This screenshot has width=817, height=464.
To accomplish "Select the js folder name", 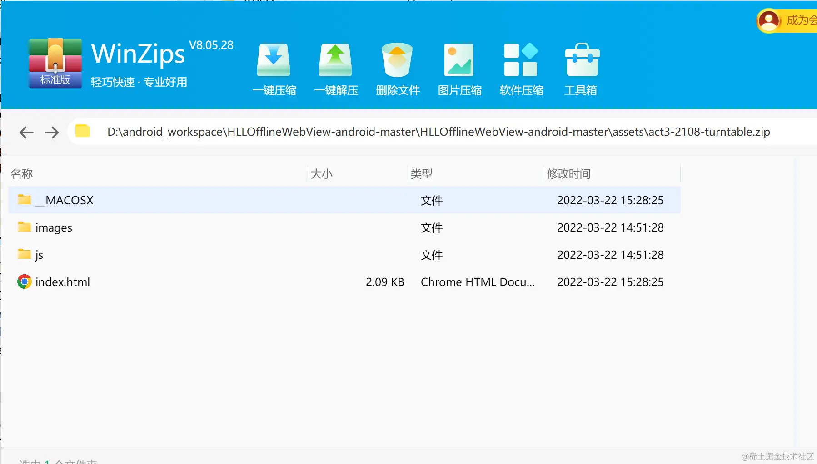I will [x=40, y=255].
